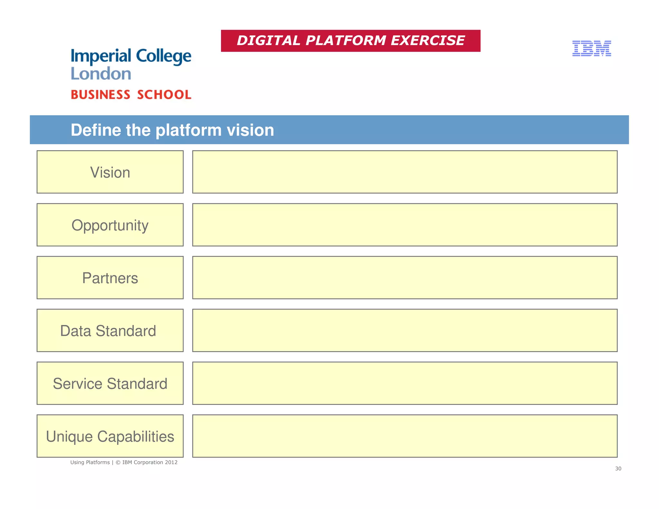Click the empty field beside Opportunity
The width and height of the screenshot is (659, 509).
[x=405, y=225]
